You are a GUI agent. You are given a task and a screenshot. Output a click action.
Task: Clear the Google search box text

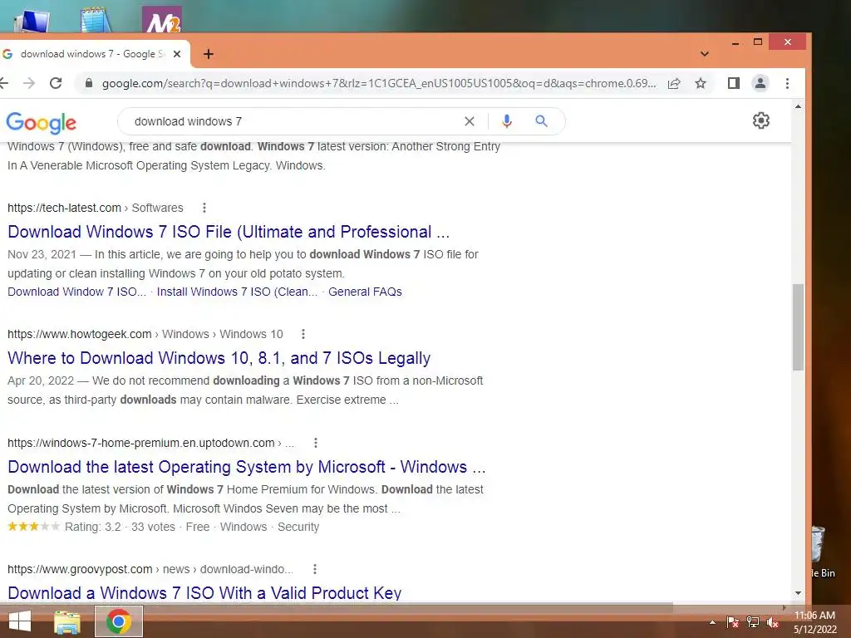click(470, 121)
